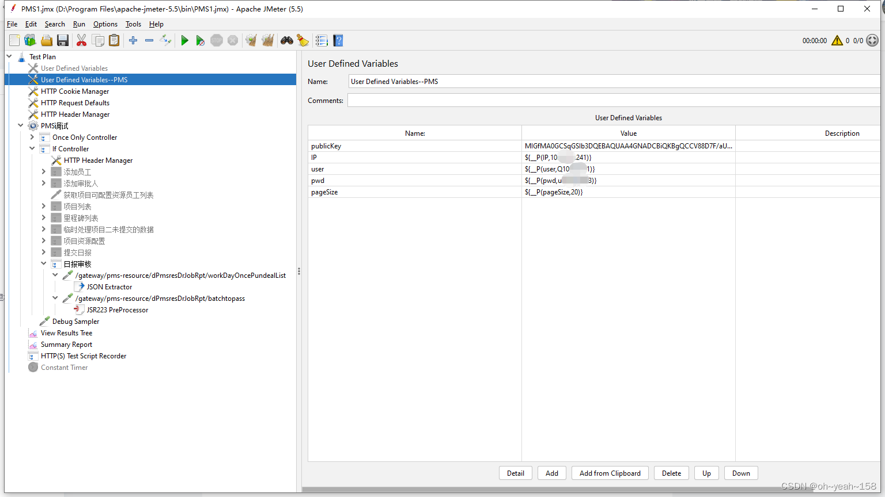Expand the 项目列表 node
Image resolution: width=885 pixels, height=497 pixels.
pyautogui.click(x=44, y=206)
